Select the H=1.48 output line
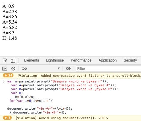 pyautogui.click(x=10, y=38)
